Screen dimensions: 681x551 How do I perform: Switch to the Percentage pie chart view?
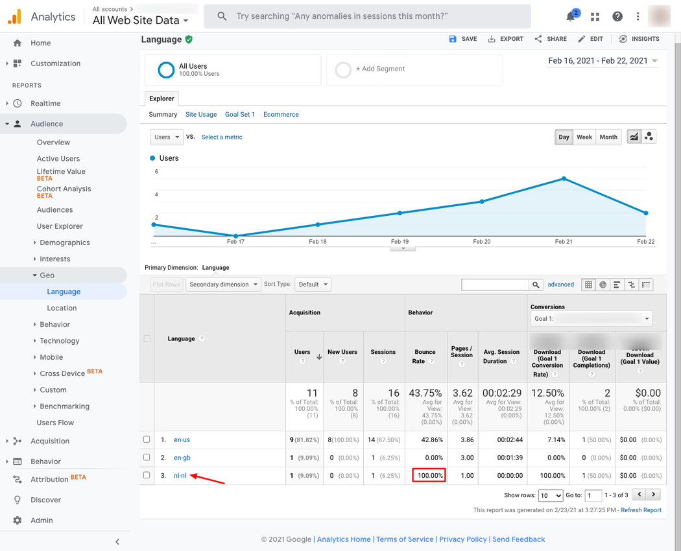tap(603, 284)
